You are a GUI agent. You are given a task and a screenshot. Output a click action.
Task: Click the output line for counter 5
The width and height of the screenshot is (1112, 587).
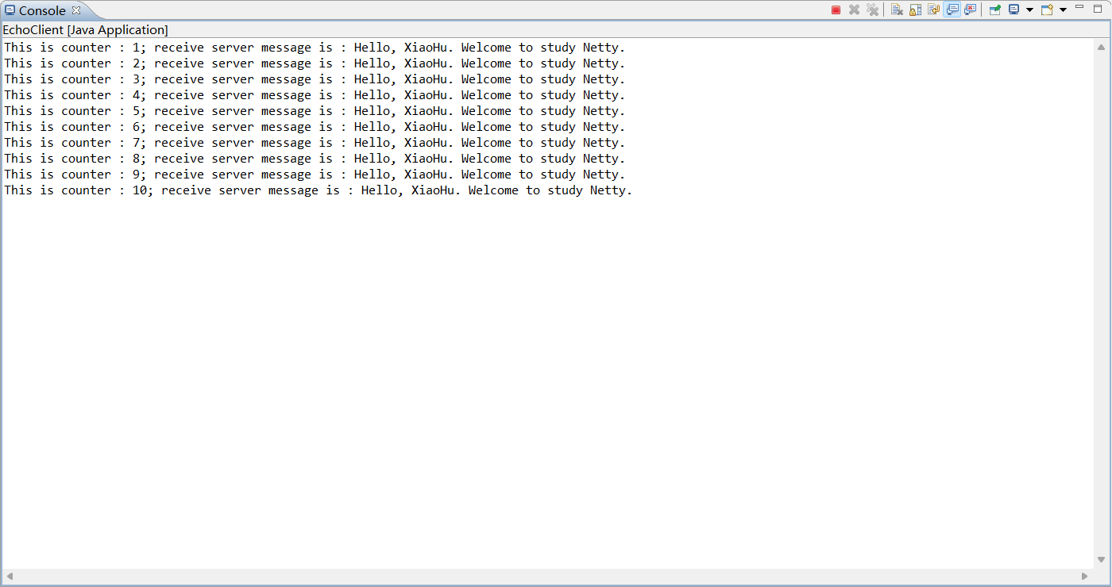pyautogui.click(x=315, y=111)
